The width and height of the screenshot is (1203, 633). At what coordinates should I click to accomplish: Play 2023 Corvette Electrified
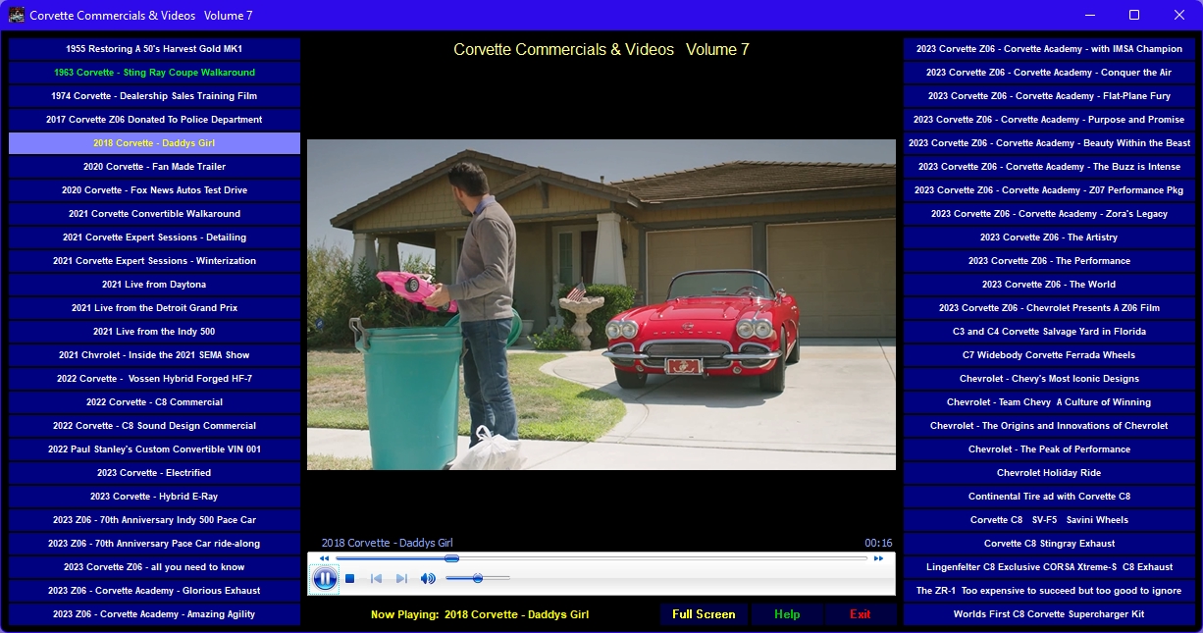click(154, 473)
